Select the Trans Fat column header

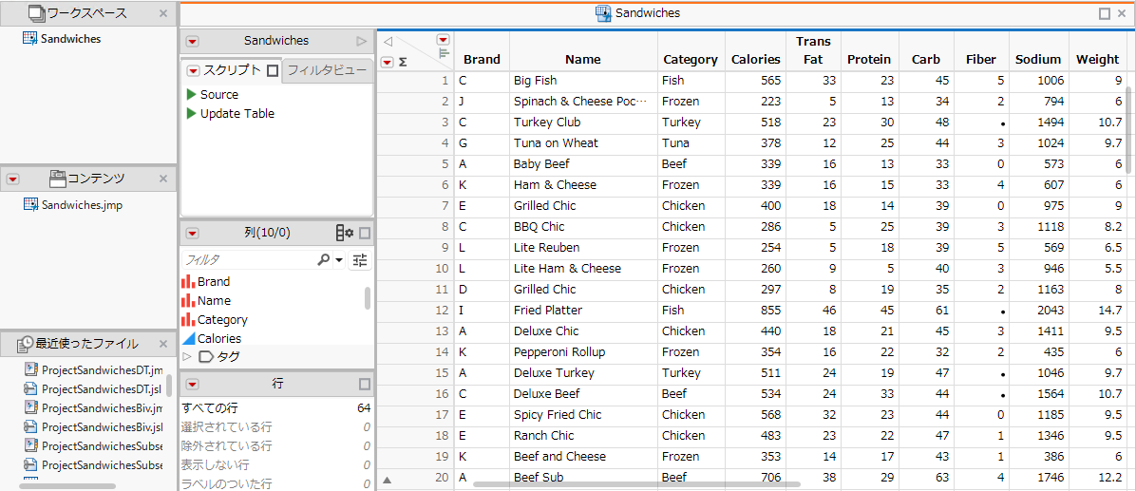tap(813, 50)
